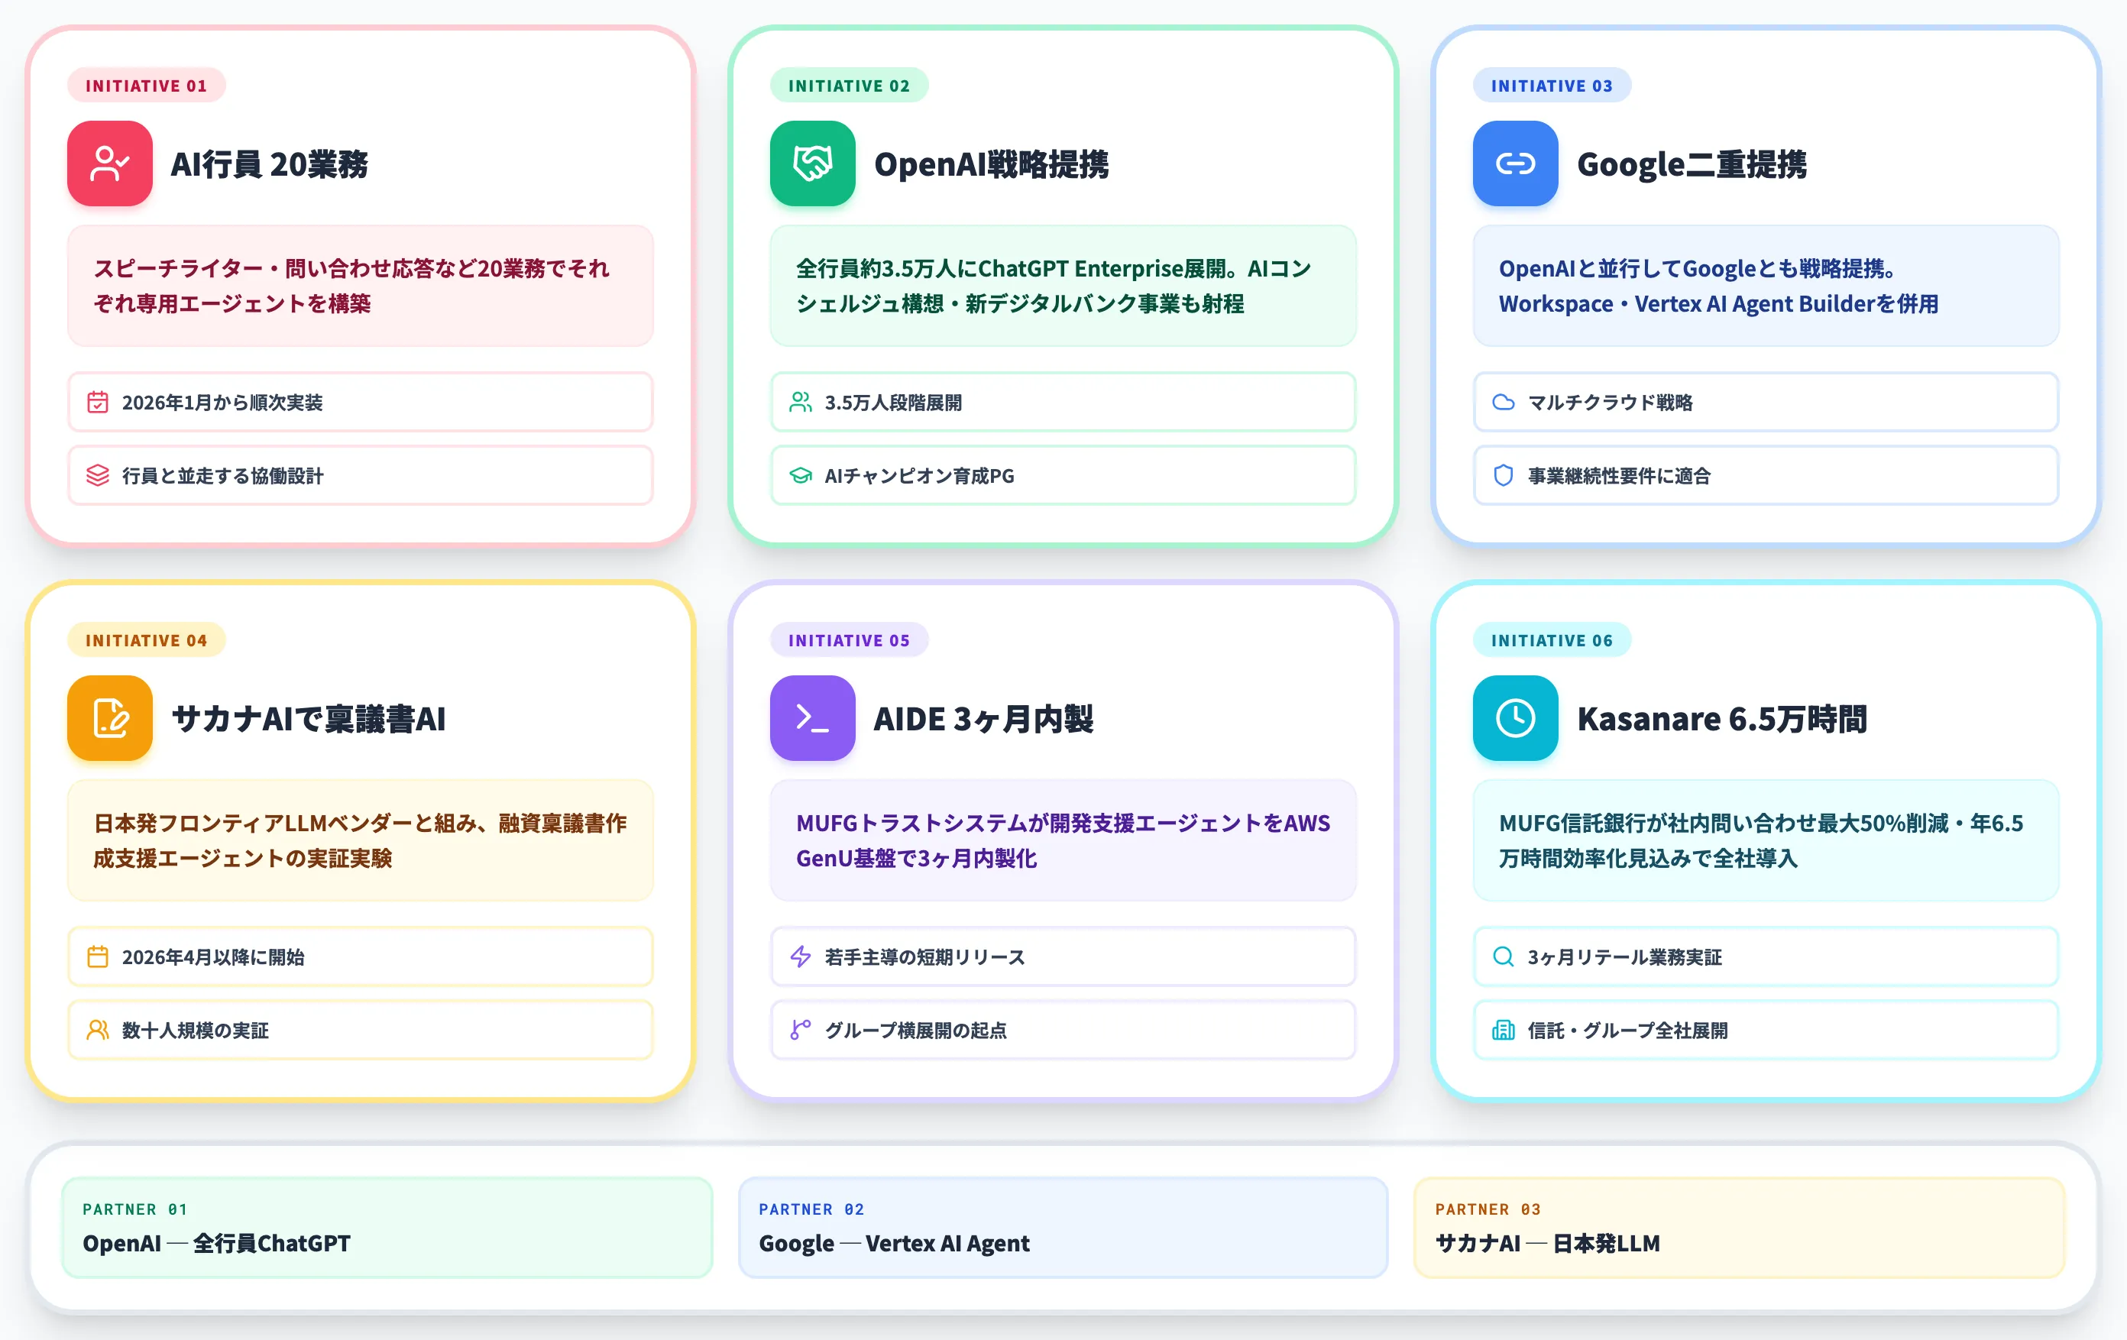Image resolution: width=2127 pixels, height=1340 pixels.
Task: Click the 事業継続性要件に適合 row text
Action: [1619, 476]
